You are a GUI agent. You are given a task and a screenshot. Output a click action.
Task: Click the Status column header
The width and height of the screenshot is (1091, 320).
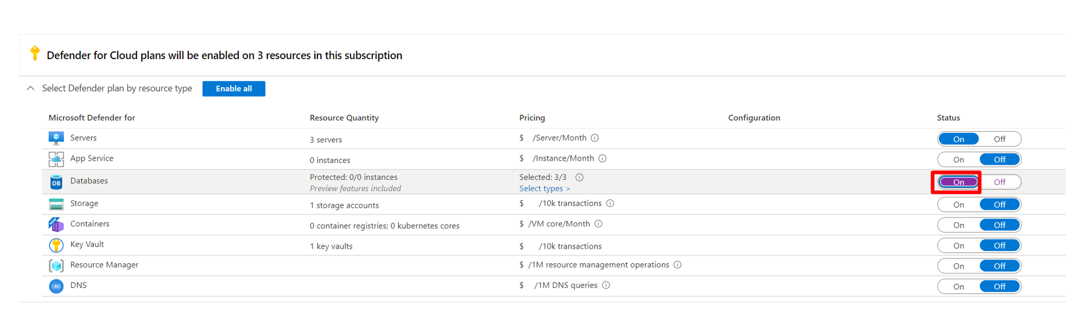[x=949, y=118]
